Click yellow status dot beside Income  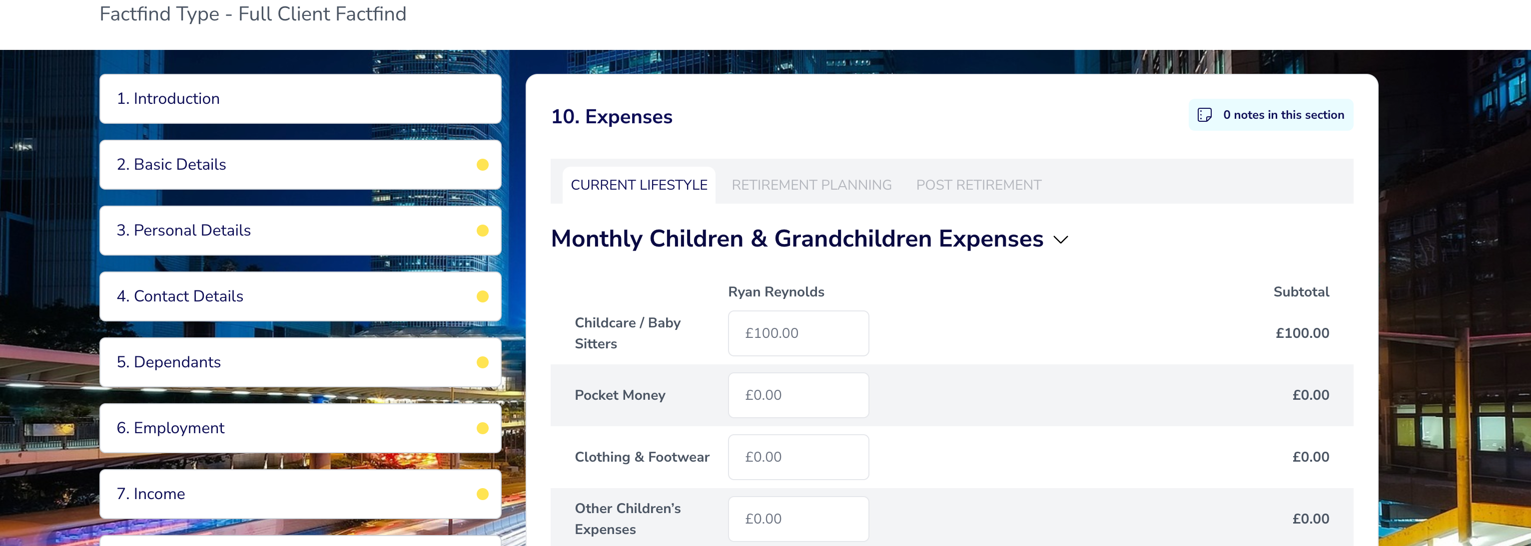483,495
